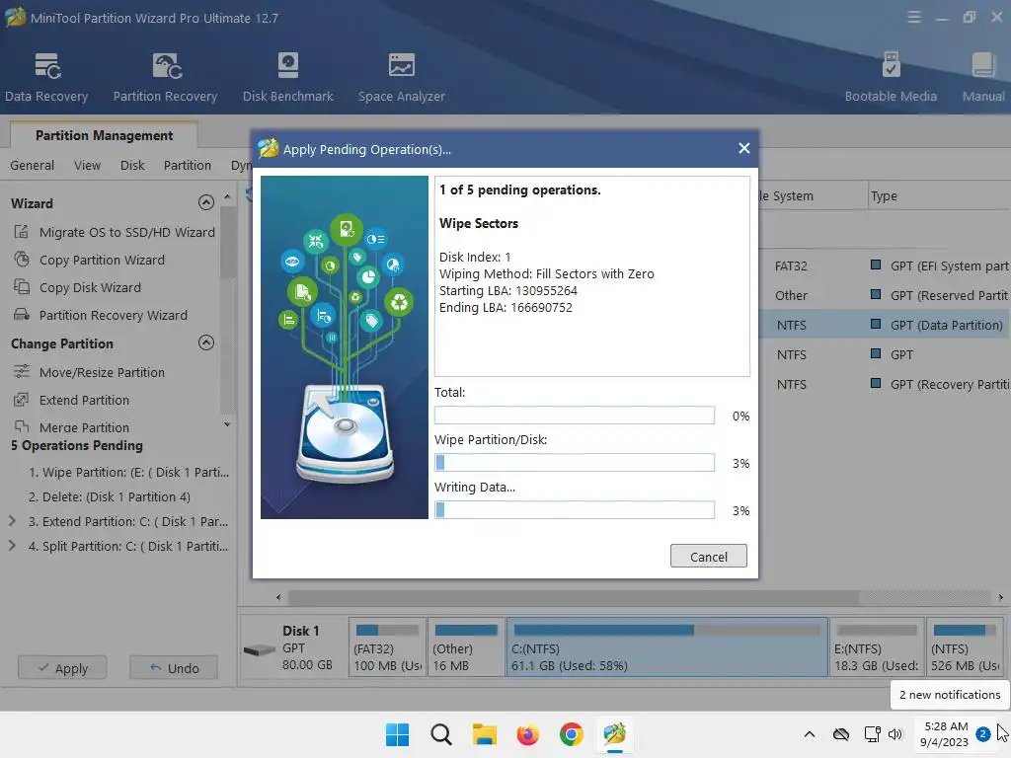The image size is (1011, 758).
Task: Open the General menu
Action: click(33, 166)
